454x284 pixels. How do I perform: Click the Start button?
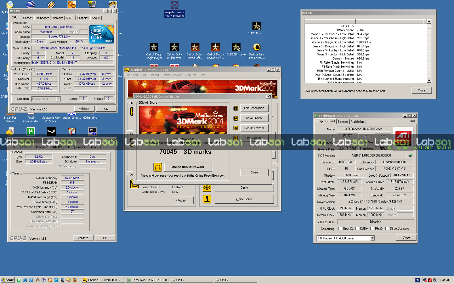pyautogui.click(x=7, y=280)
